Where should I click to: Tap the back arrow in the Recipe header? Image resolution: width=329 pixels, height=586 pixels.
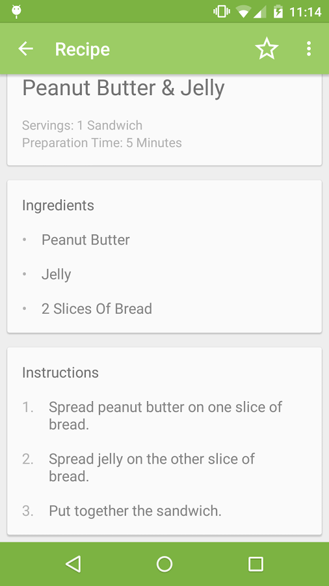26,49
